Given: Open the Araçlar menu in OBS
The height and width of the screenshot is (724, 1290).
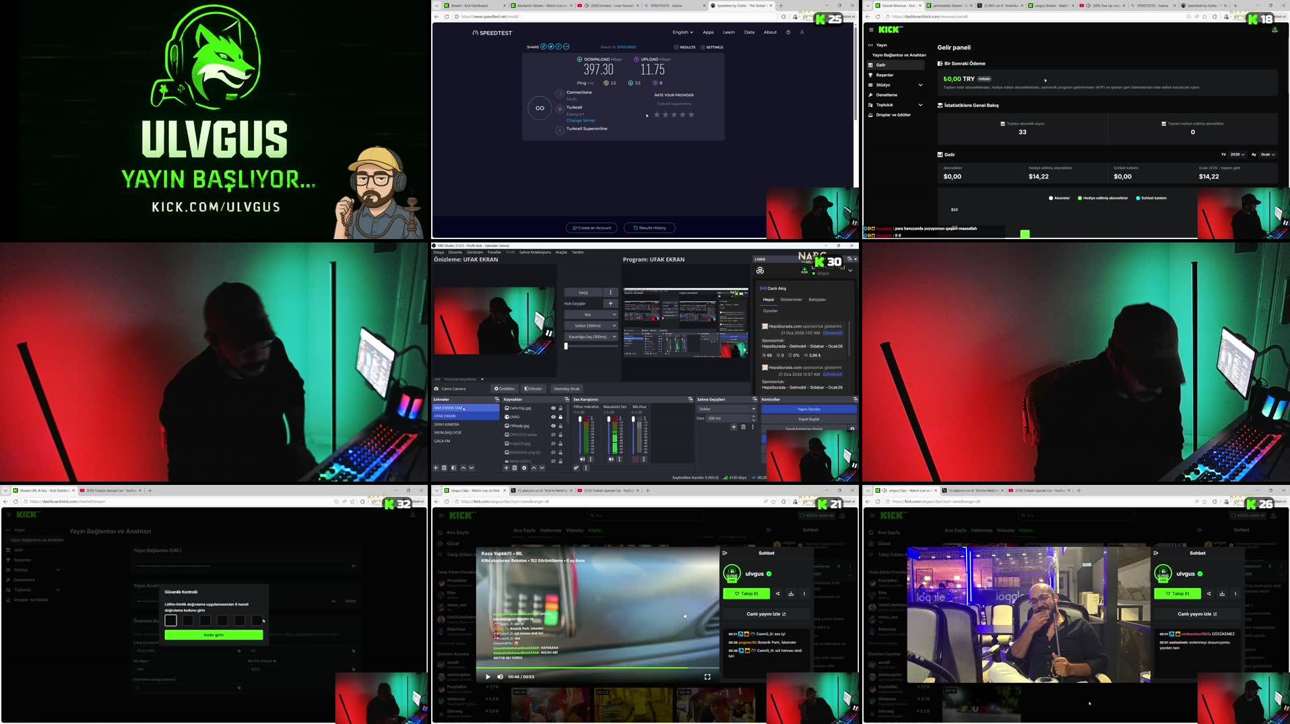Looking at the screenshot, I should click(562, 253).
